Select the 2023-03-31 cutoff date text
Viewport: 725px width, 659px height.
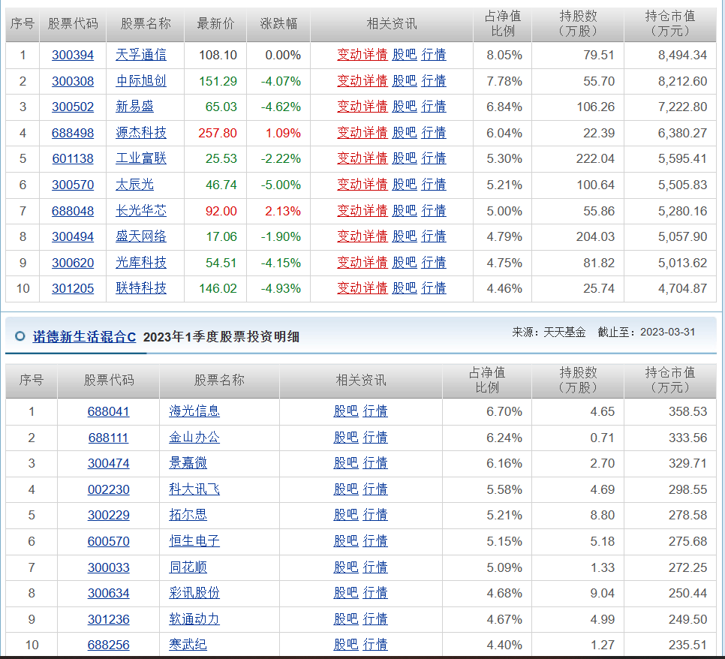tap(667, 332)
